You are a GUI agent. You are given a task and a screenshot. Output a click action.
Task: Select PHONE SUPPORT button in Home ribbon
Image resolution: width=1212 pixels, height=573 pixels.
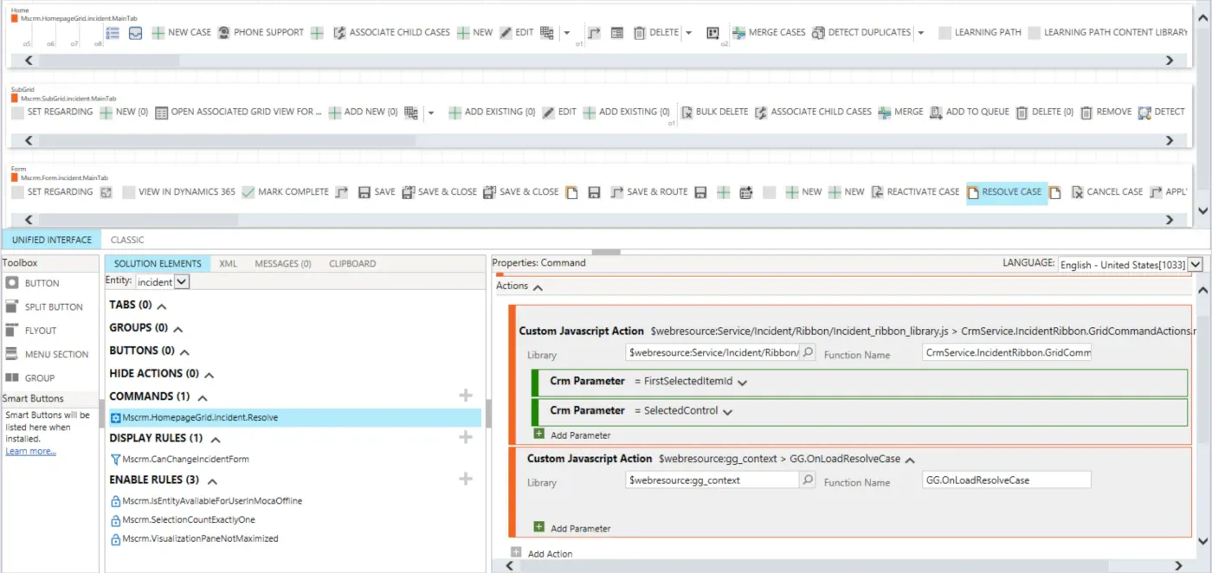tap(261, 33)
